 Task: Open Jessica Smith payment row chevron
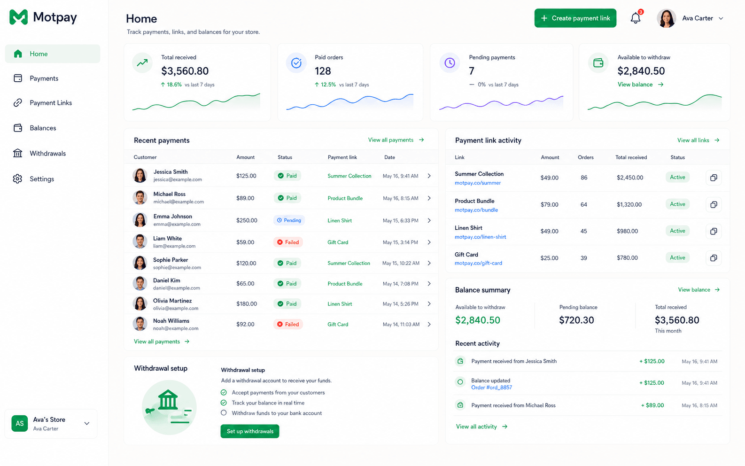pos(429,176)
